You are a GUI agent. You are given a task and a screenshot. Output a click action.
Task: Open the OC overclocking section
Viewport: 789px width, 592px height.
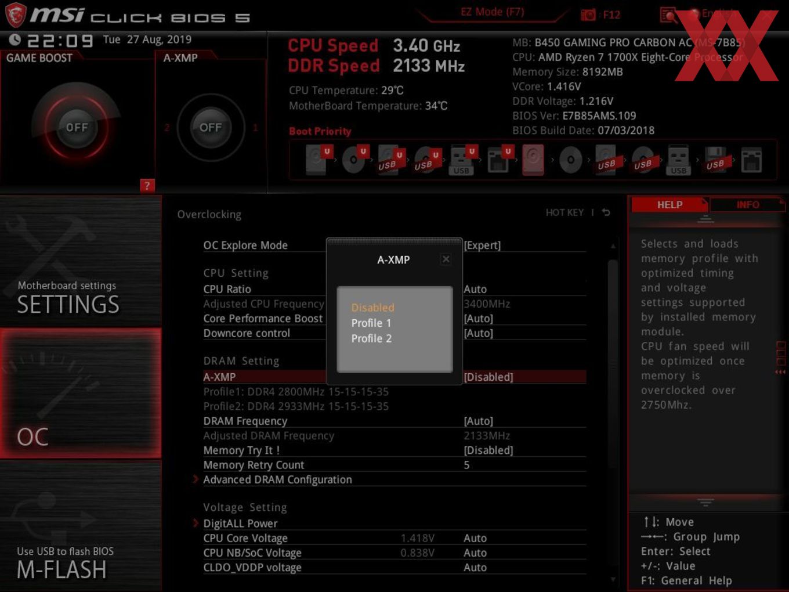coord(81,394)
